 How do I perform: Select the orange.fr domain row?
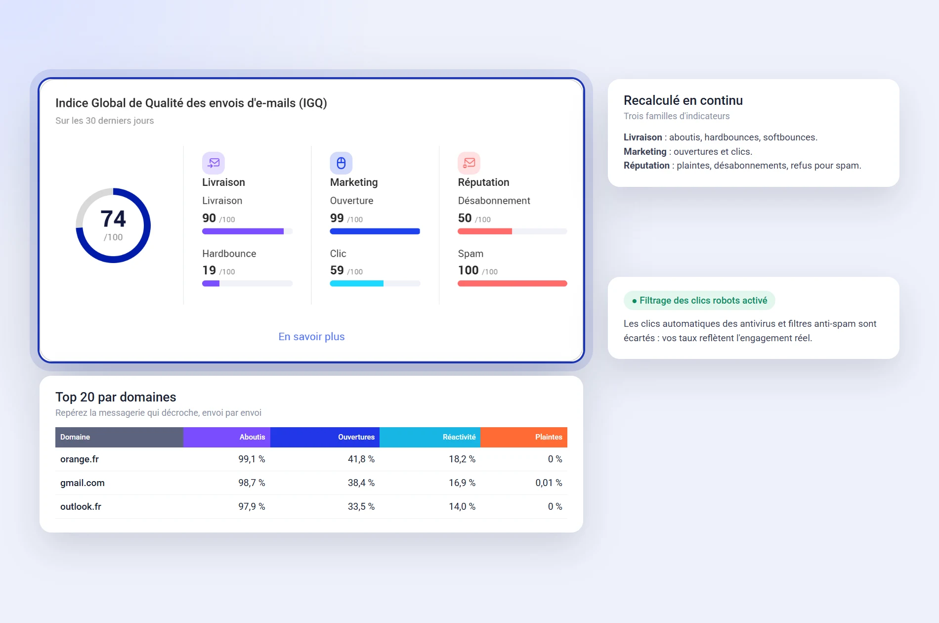[x=311, y=459]
